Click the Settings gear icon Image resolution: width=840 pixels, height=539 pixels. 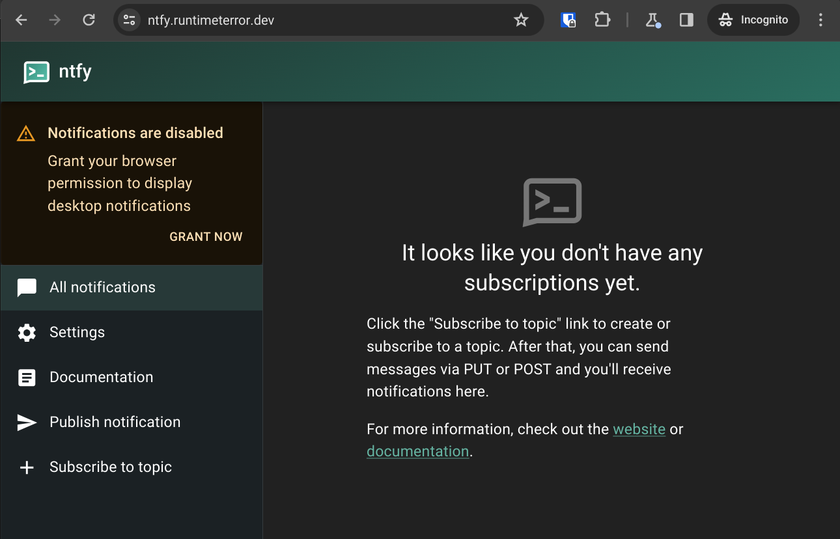[27, 333]
